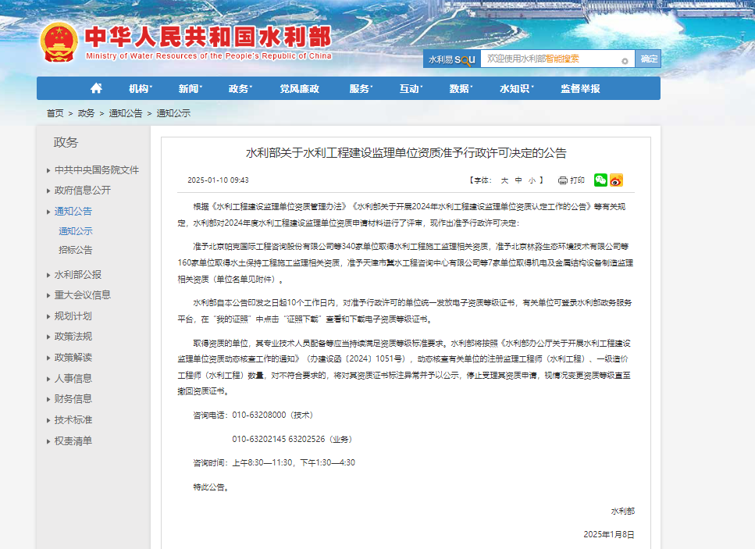
Task: Open 技术标准 sidebar item
Action: coord(73,420)
